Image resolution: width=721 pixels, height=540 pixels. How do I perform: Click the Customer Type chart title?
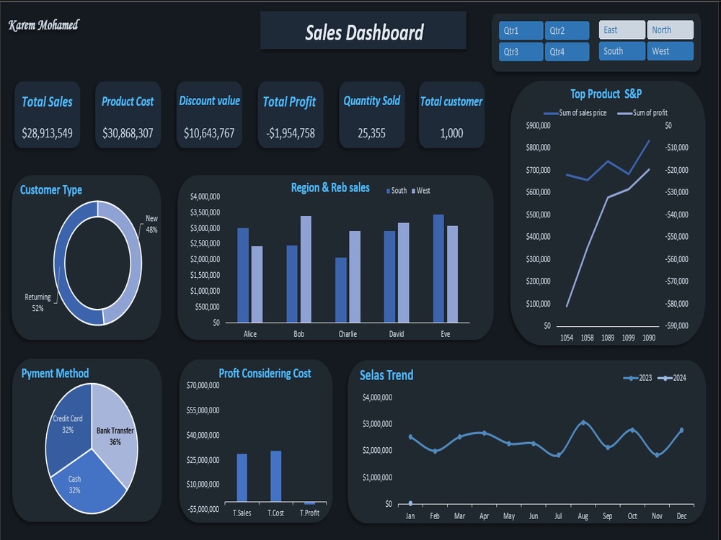coord(51,190)
